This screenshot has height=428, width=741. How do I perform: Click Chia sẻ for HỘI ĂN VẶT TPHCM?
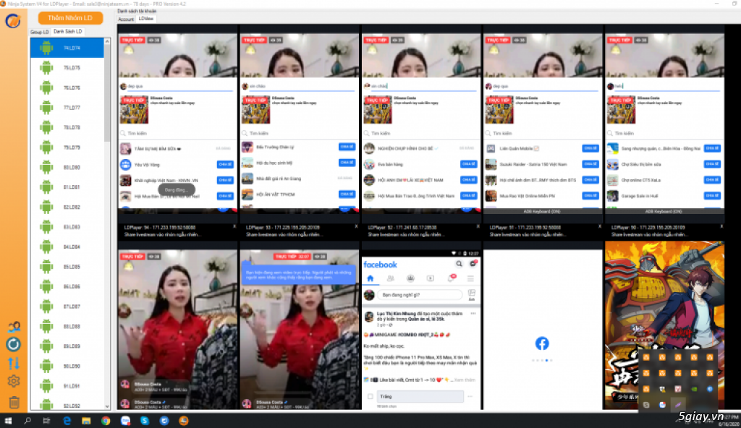[347, 194]
